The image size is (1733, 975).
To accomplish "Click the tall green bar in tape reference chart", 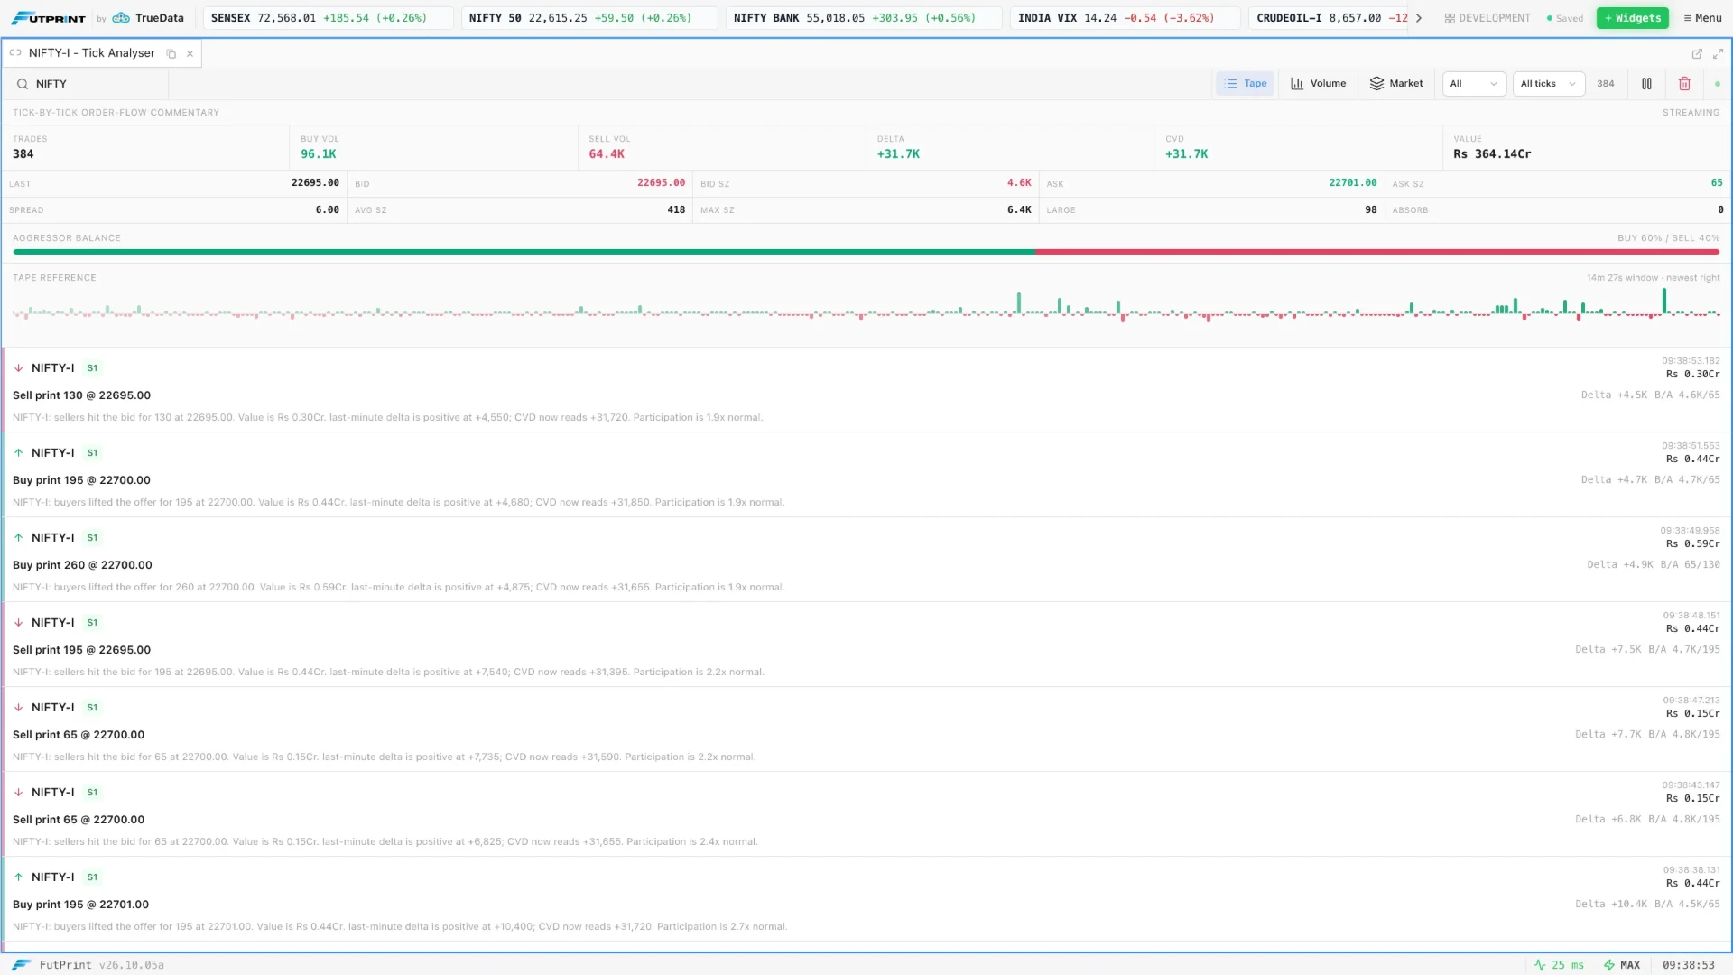I will [1664, 301].
